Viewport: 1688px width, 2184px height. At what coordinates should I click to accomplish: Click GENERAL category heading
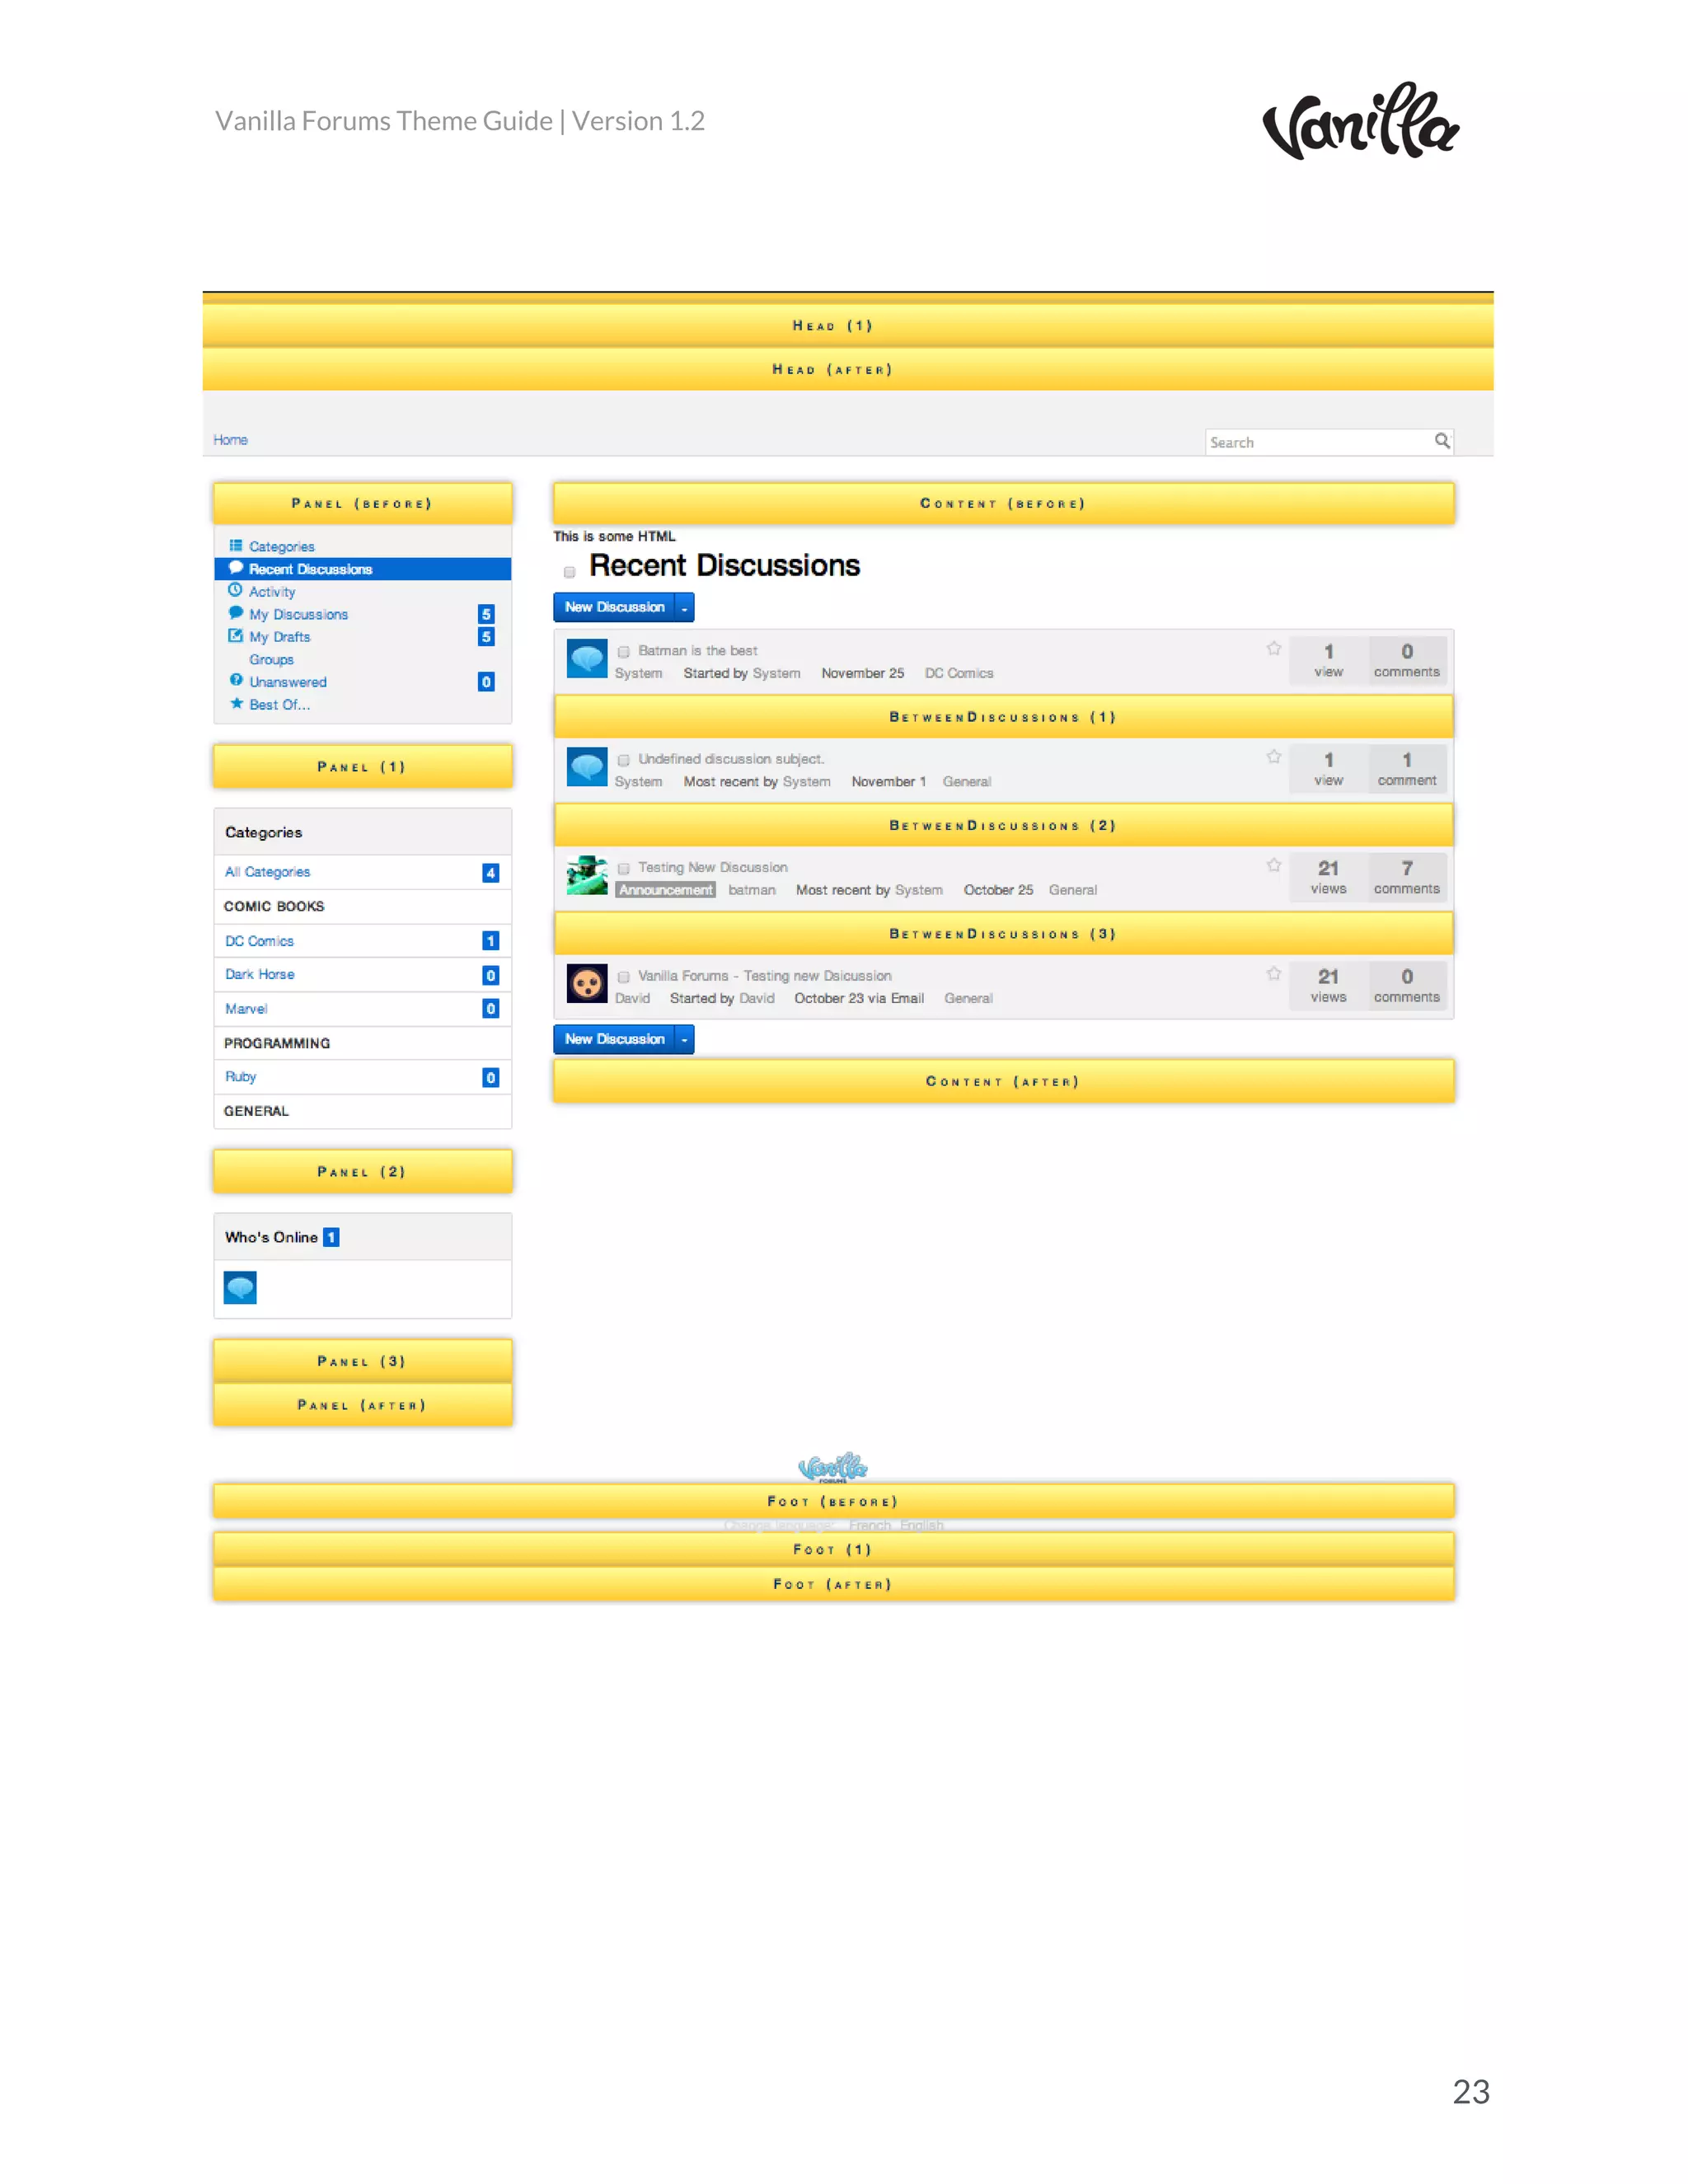pos(256,1111)
